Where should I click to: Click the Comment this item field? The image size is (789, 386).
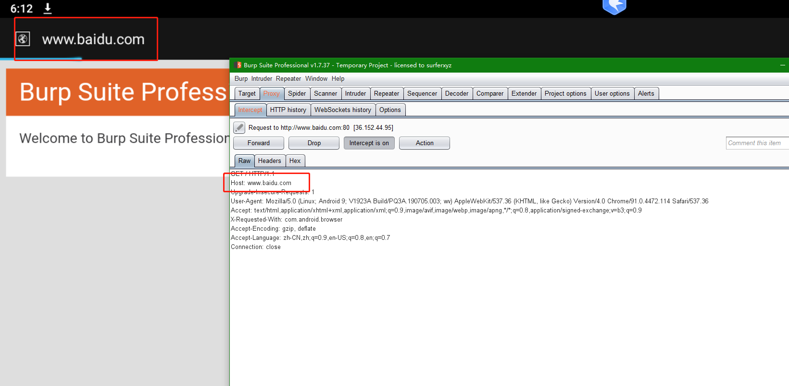pyautogui.click(x=757, y=143)
